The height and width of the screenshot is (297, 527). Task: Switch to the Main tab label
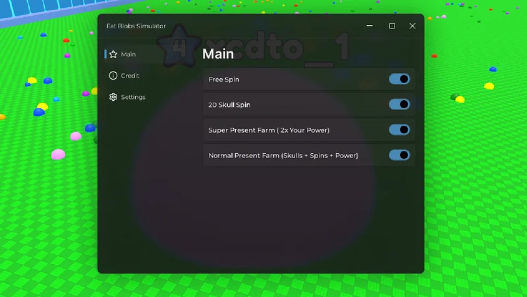(x=128, y=54)
